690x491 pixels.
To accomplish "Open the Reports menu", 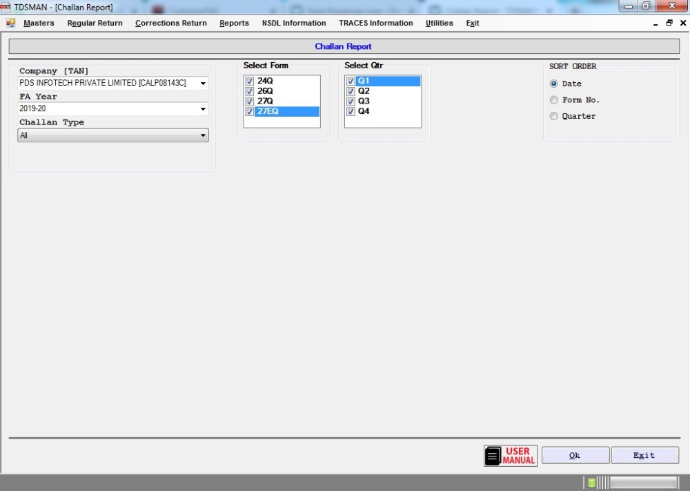I will [x=234, y=23].
